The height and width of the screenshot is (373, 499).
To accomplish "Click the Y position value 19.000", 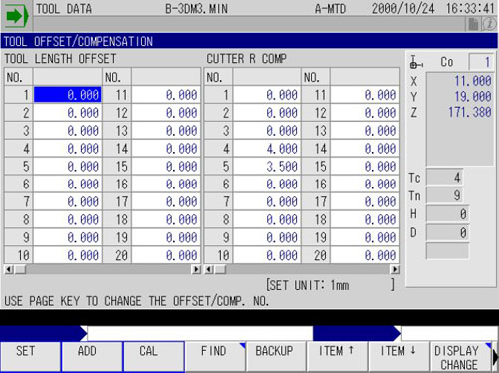I will 473,97.
